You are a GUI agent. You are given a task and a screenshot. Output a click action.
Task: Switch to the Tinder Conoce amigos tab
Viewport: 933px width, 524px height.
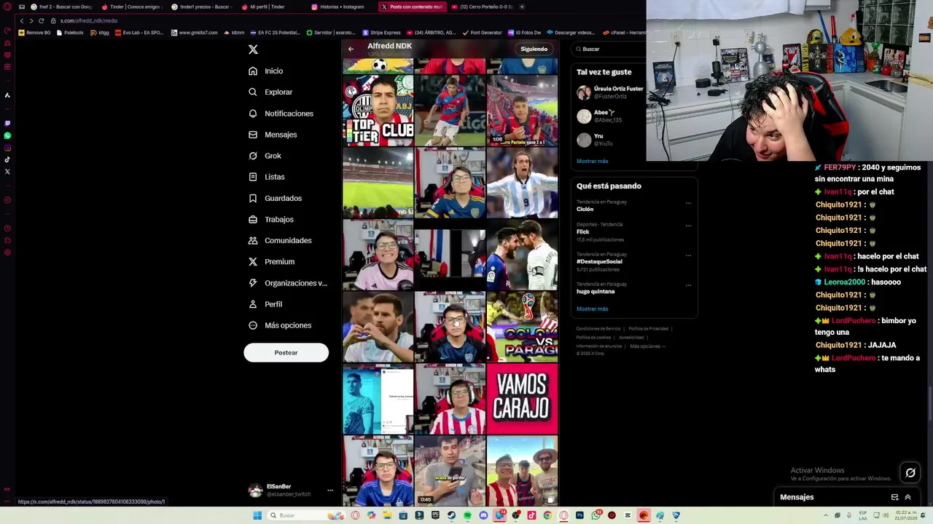point(131,7)
